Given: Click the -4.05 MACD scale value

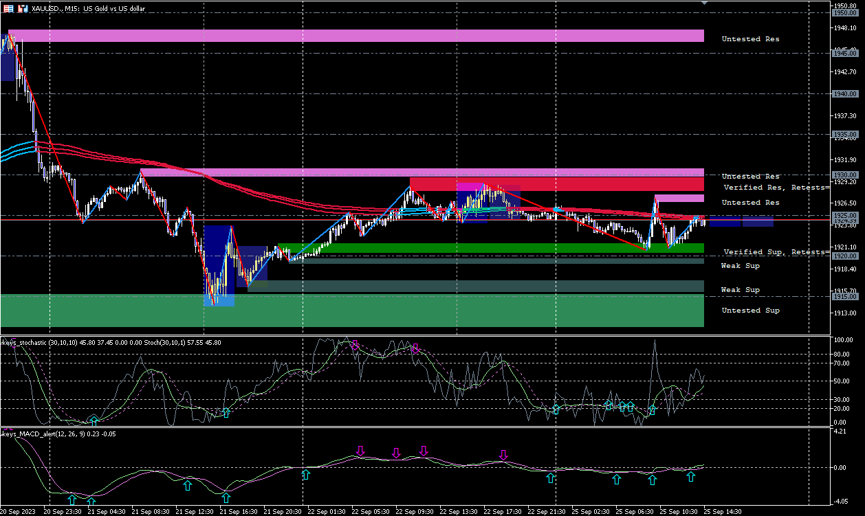Looking at the screenshot, I should pos(840,500).
